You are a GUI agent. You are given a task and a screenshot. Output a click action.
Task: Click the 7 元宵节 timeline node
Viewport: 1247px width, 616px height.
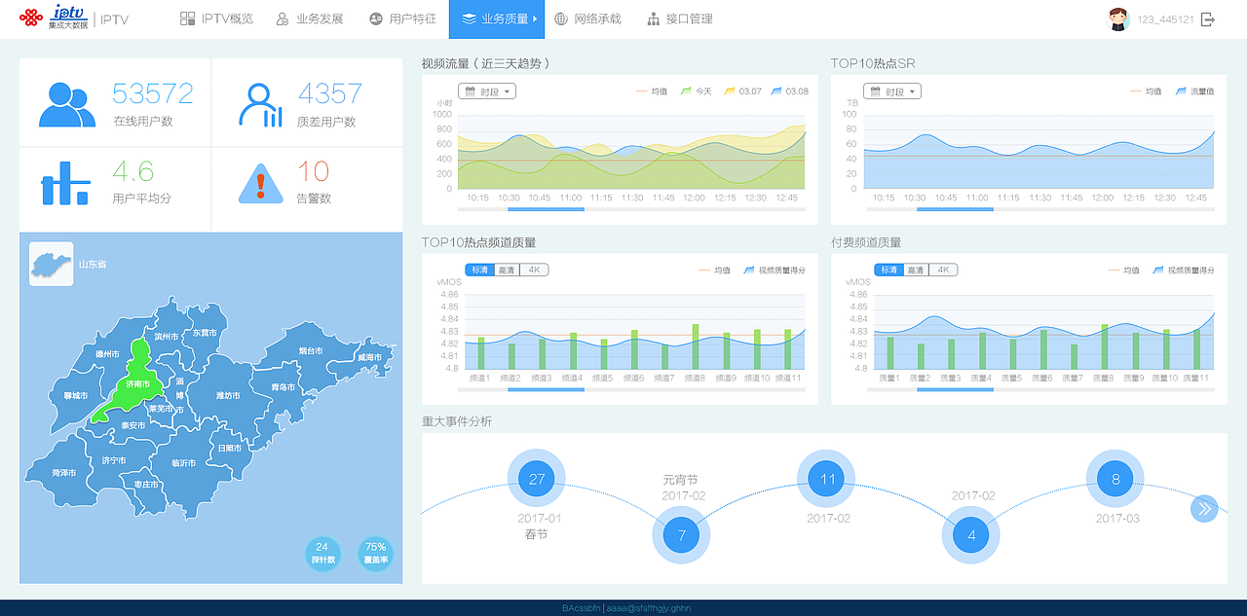coord(682,535)
